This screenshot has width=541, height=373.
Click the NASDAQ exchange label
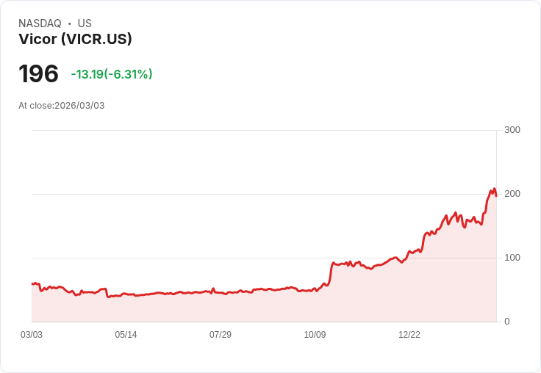click(40, 23)
